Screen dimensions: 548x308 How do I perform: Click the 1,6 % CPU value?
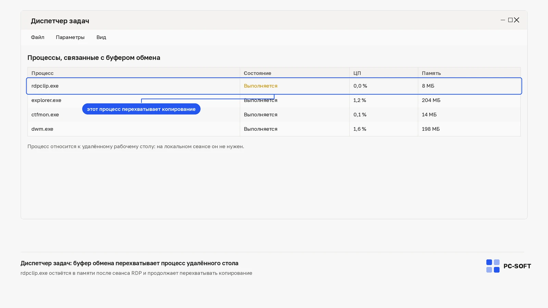click(360, 129)
